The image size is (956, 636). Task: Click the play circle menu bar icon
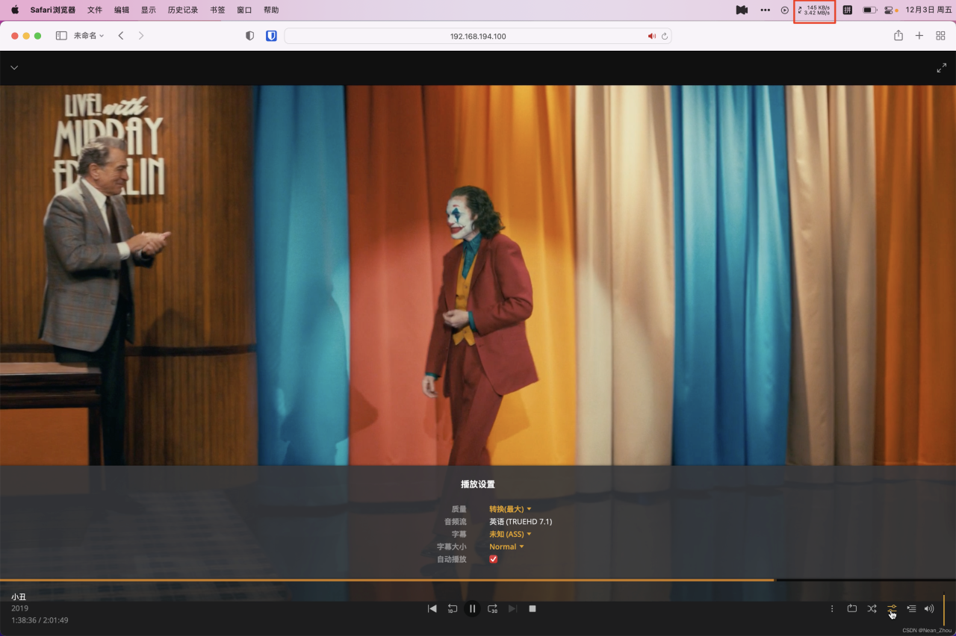click(x=785, y=10)
